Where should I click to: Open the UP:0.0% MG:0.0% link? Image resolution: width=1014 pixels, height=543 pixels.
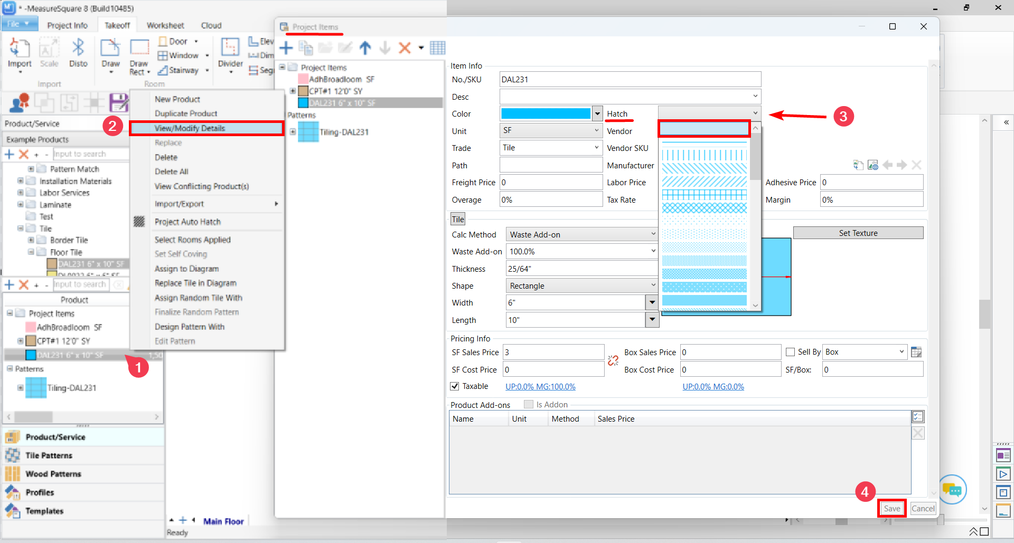tap(713, 387)
